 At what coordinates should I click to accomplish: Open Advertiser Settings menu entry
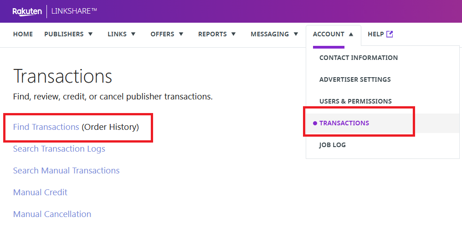355,79
